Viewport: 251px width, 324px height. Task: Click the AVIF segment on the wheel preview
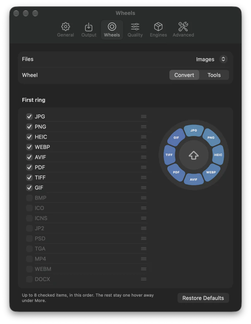194,179
